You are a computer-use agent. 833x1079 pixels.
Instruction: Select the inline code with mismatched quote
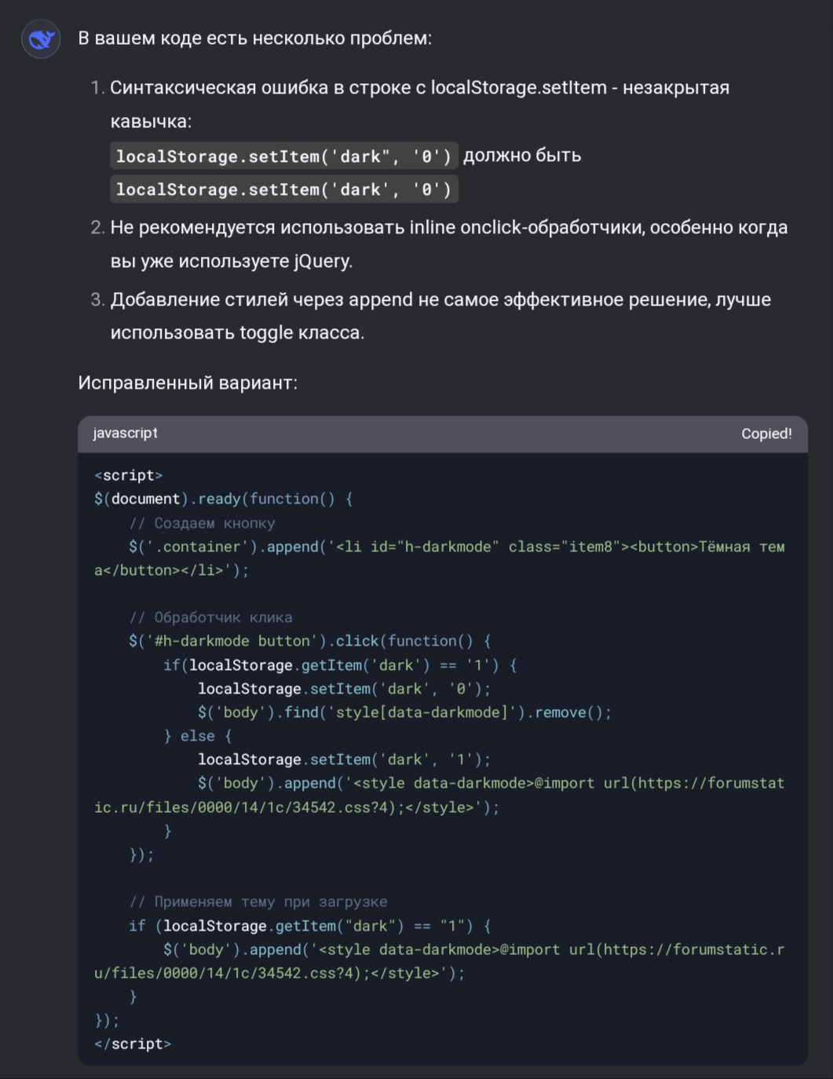(283, 156)
